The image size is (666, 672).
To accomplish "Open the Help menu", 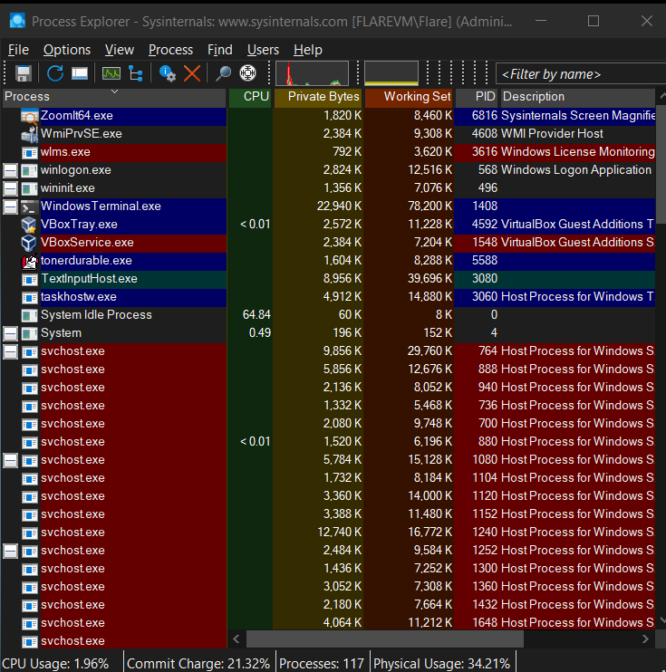I will point(308,50).
